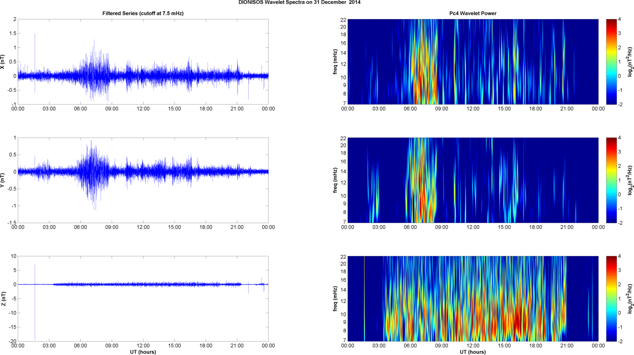This screenshot has height=355, width=634.
Task: Click the '14' frequency tick on middle spectrogram
Action: (x=343, y=171)
